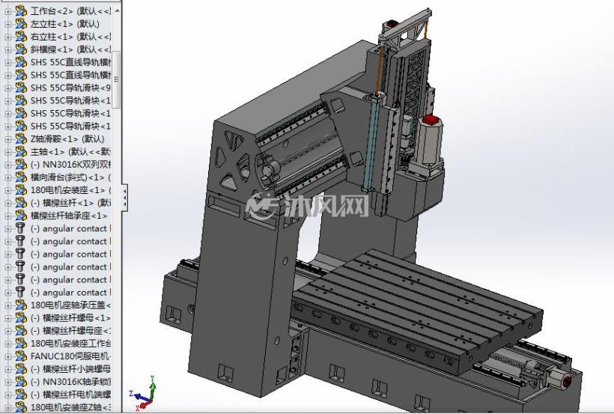Click the part icon beside 右立柱<1>

(21, 37)
